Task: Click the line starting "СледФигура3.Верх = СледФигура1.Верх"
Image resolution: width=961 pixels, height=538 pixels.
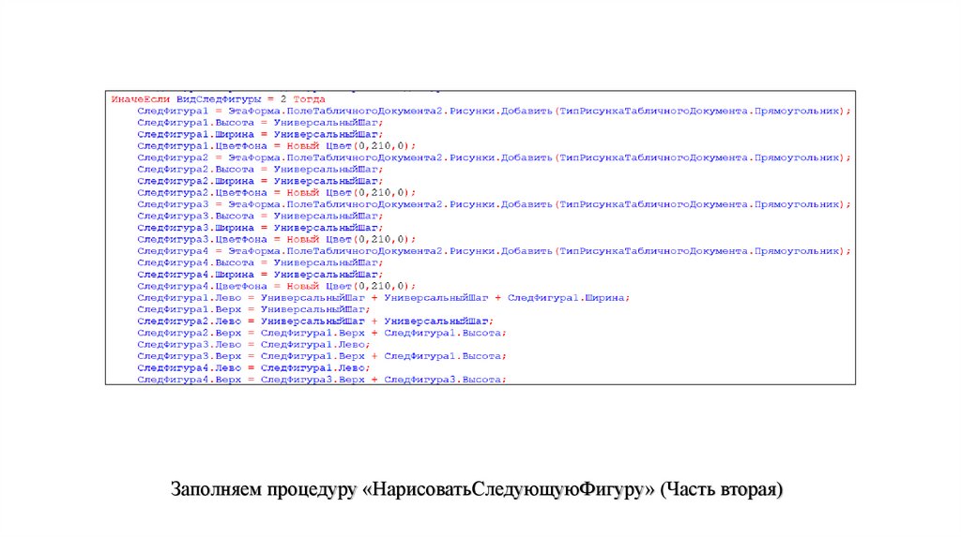Action: click(322, 355)
